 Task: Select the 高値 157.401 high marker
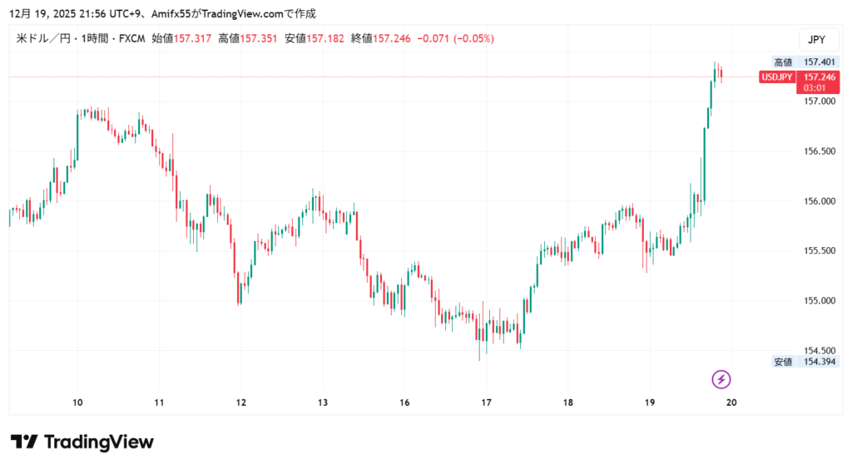805,62
